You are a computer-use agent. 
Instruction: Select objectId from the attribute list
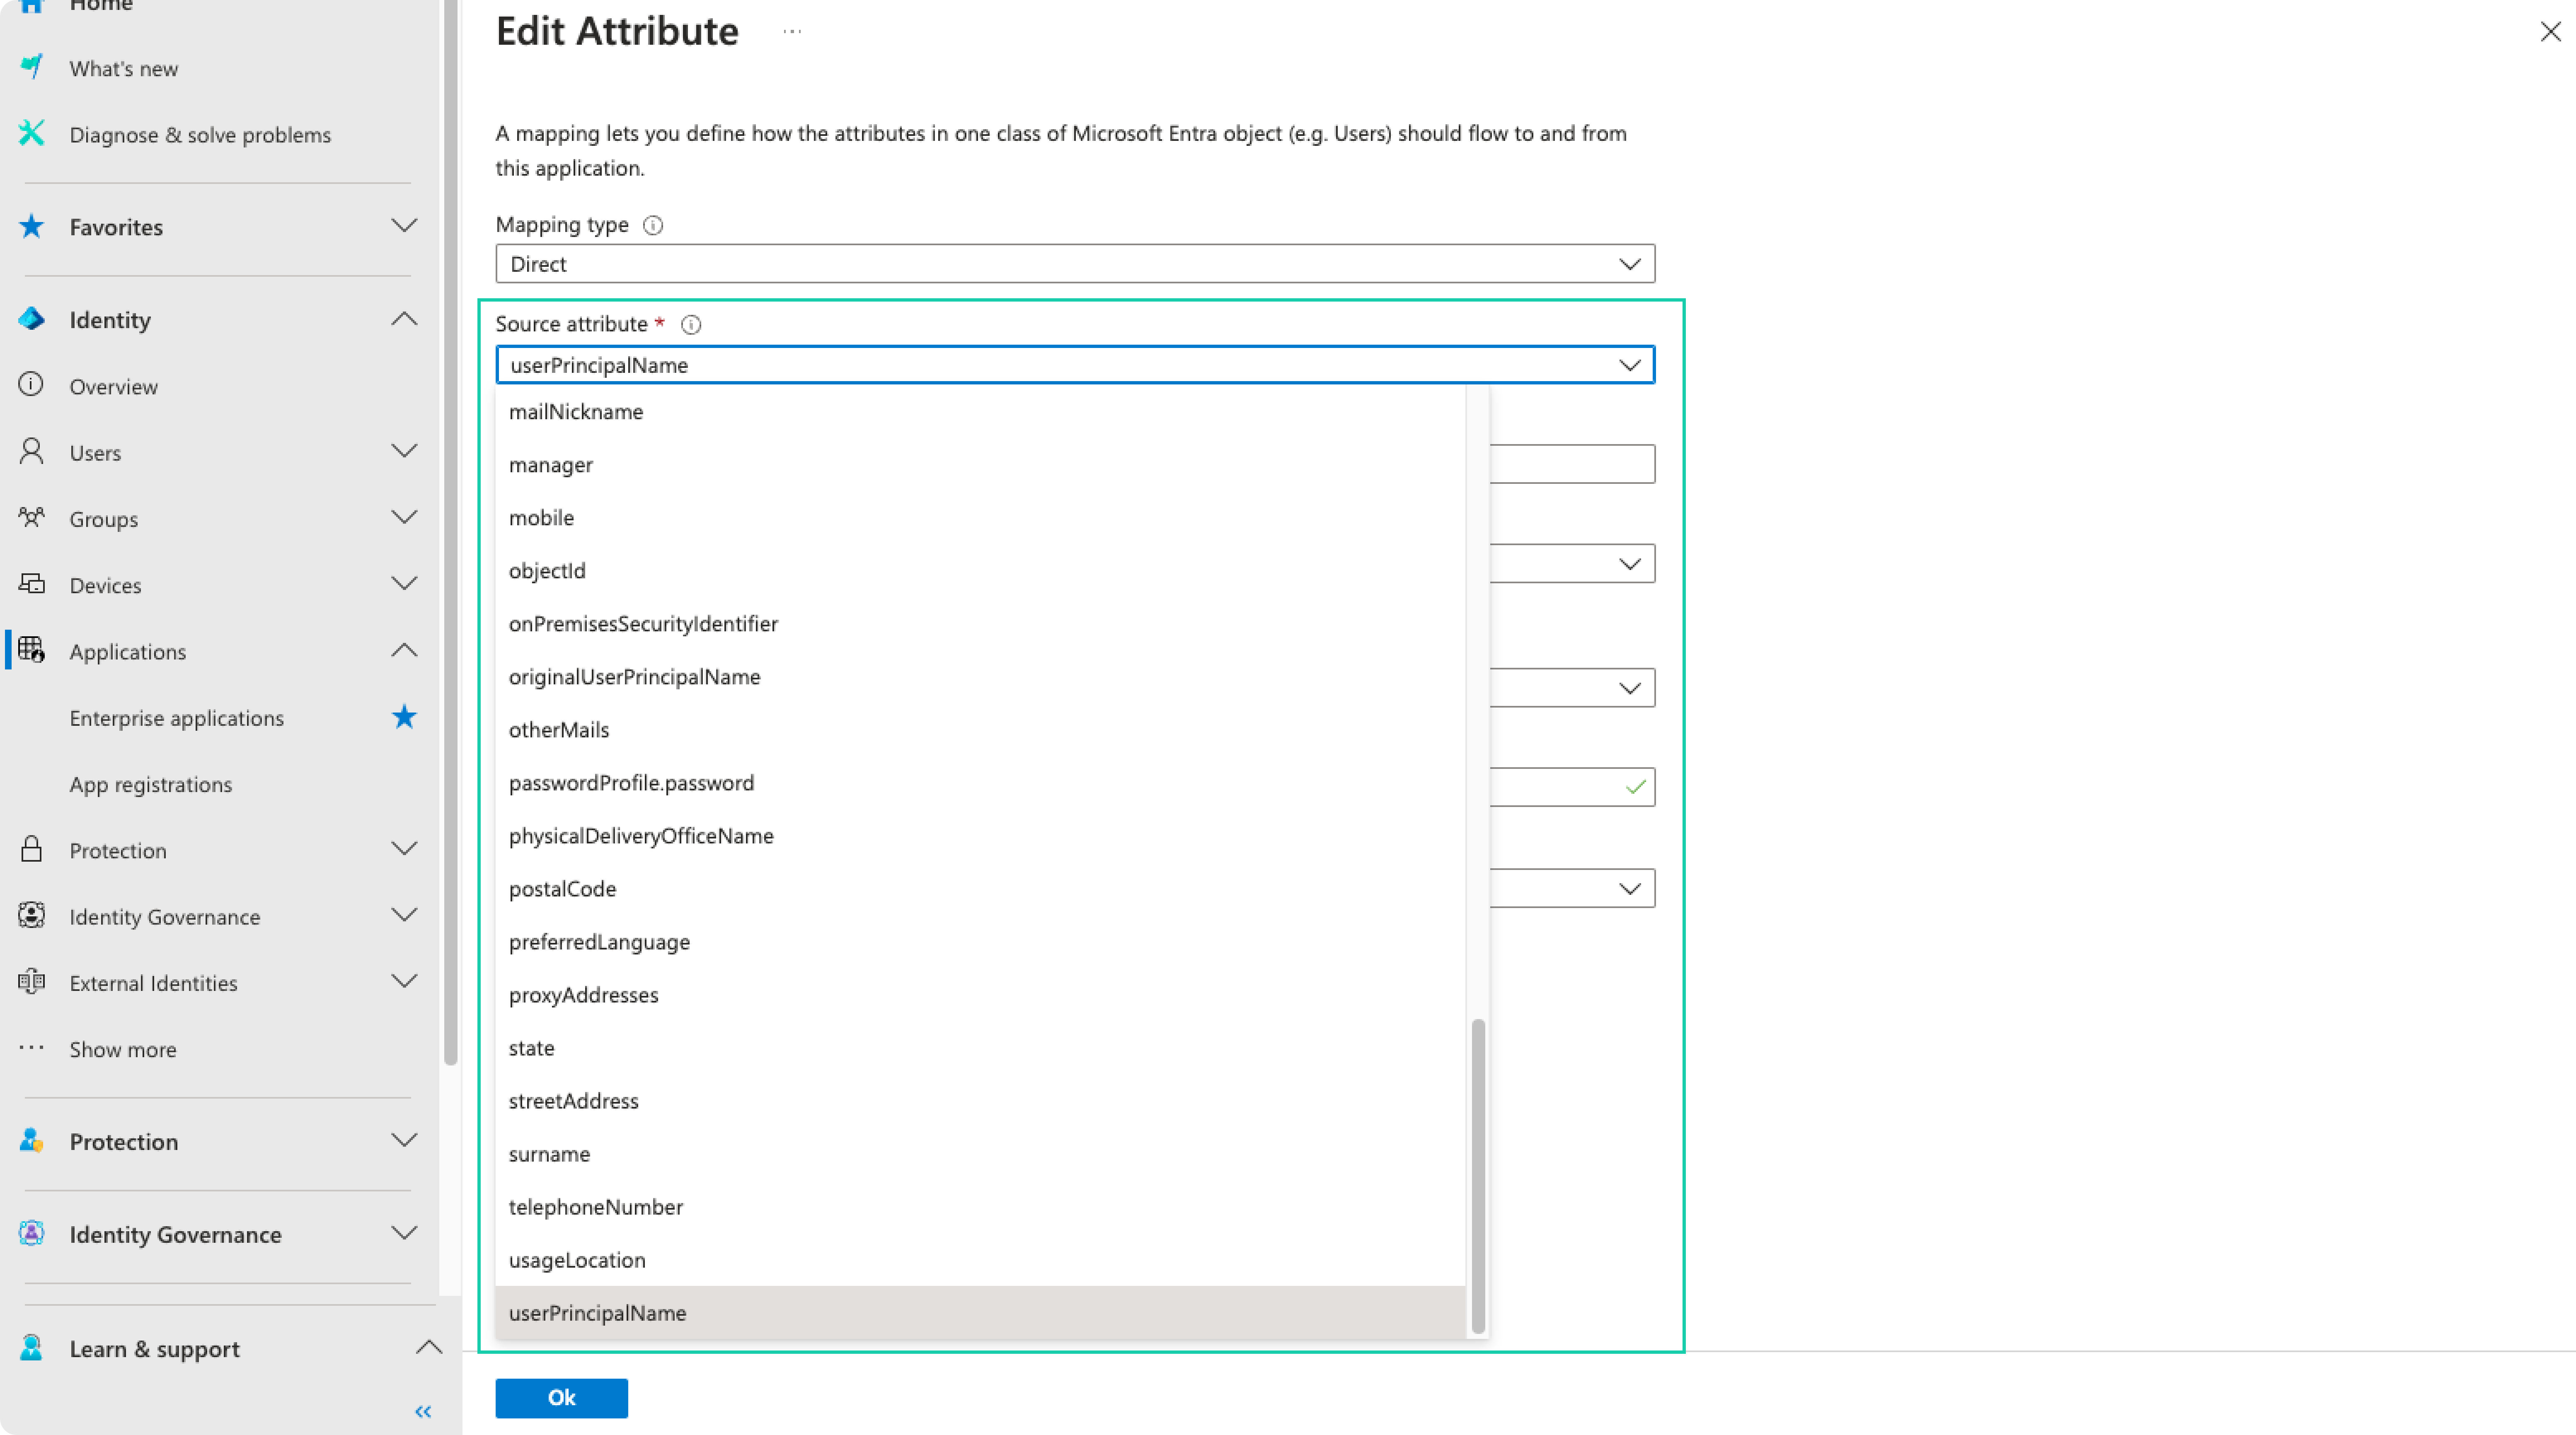pos(980,570)
